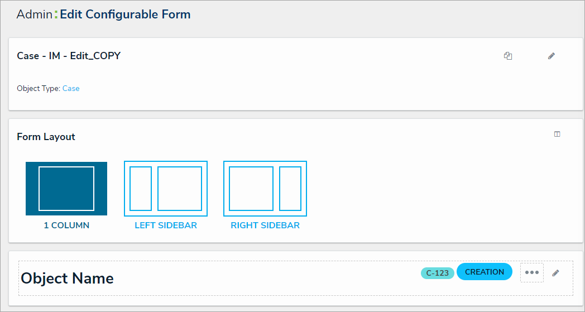
Task: Click the pencil icon beside the form name
Action: 552,56
